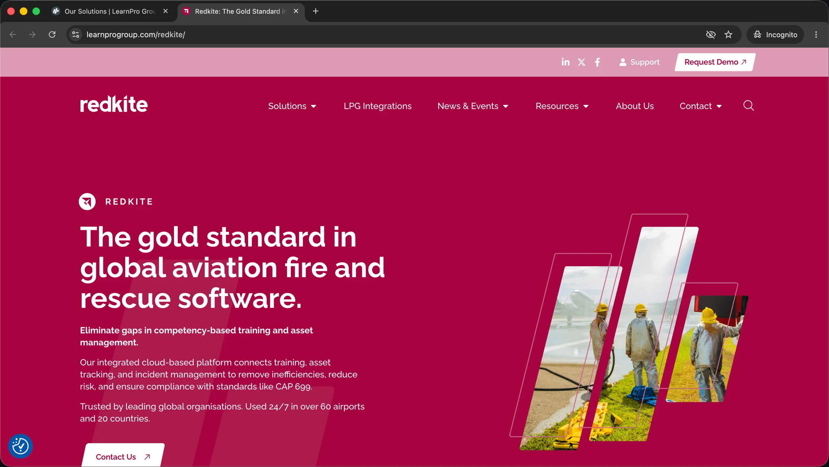Image resolution: width=829 pixels, height=467 pixels.
Task: Click the browser reload icon
Action: (52, 35)
